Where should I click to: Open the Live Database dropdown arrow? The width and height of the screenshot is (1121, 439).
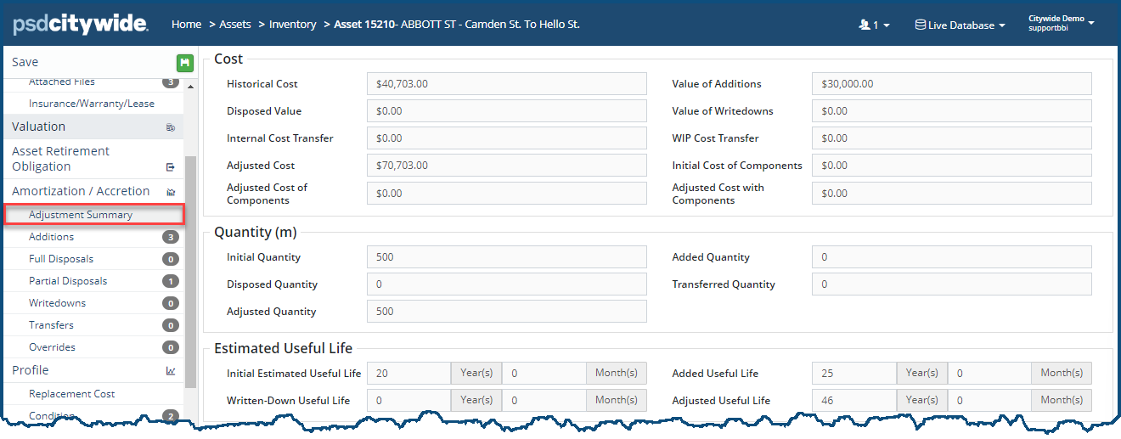point(1002,26)
